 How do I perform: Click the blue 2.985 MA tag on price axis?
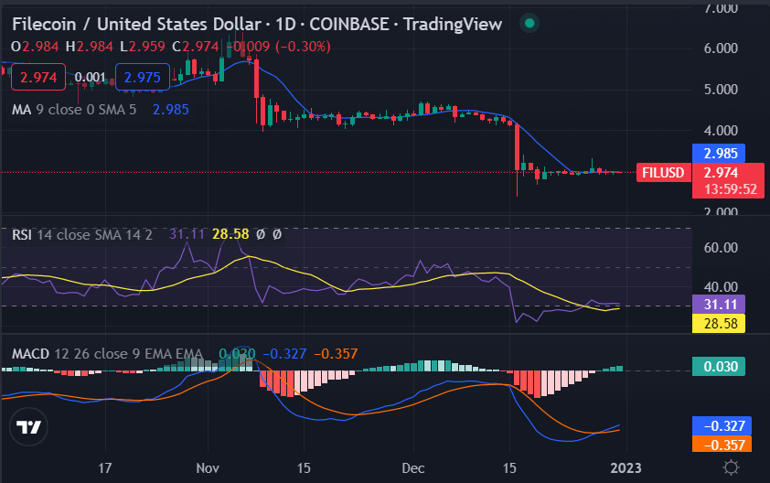point(719,154)
